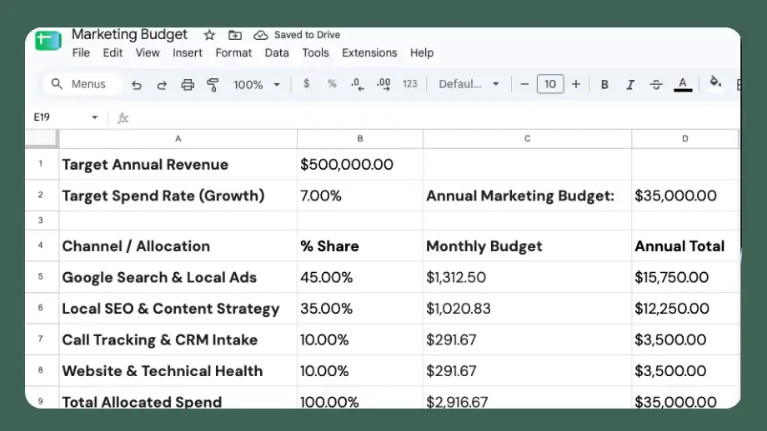Click the 7.00% spend rate cell

(x=360, y=196)
